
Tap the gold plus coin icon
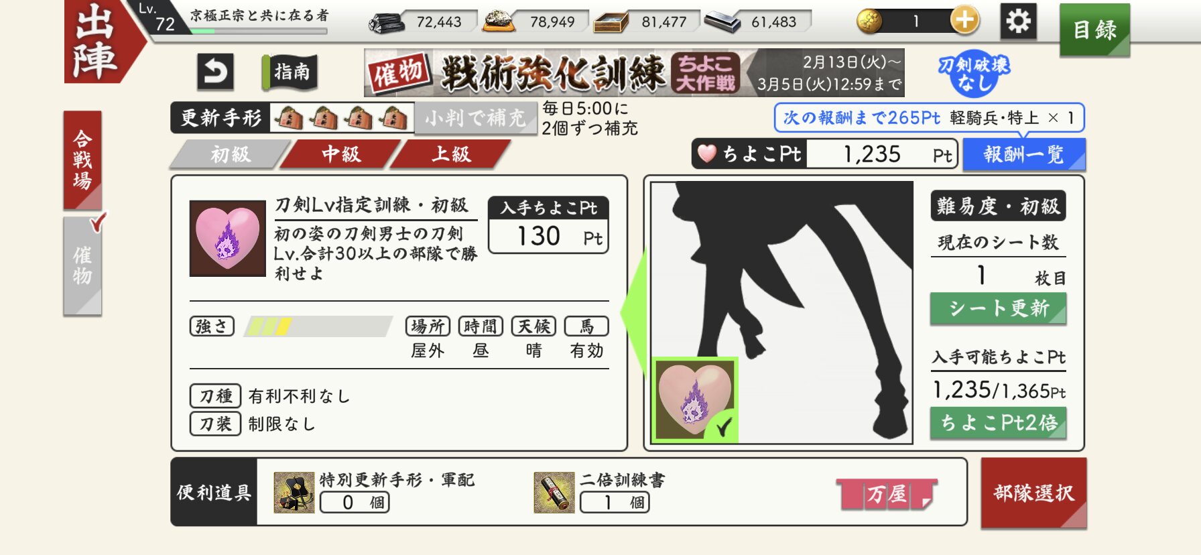[964, 21]
